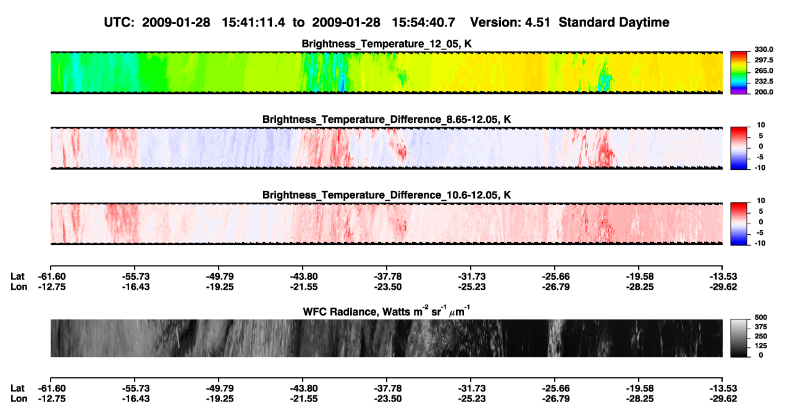
Task: Click the Brightness Temperature 12_05 image strip
Action: click(x=387, y=72)
